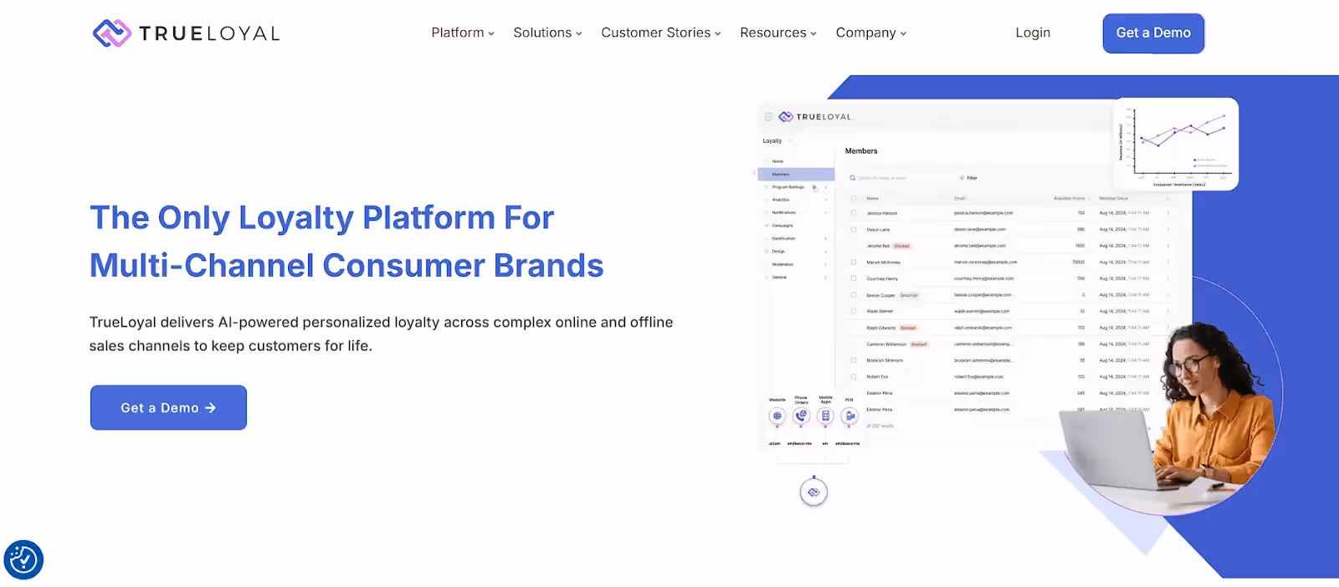Tick the checkbox for Bessie Cooper
The height and width of the screenshot is (587, 1339).
(x=854, y=295)
